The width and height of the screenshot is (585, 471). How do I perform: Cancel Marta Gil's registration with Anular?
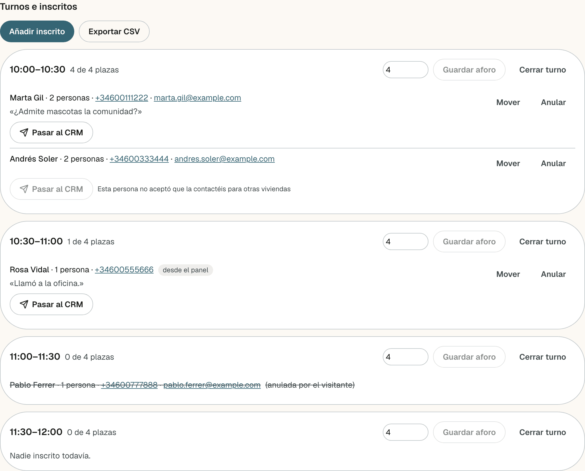click(553, 102)
